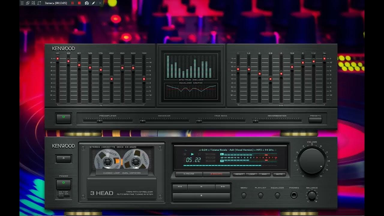Click the 250 Hz equalizer band slider

112,79
